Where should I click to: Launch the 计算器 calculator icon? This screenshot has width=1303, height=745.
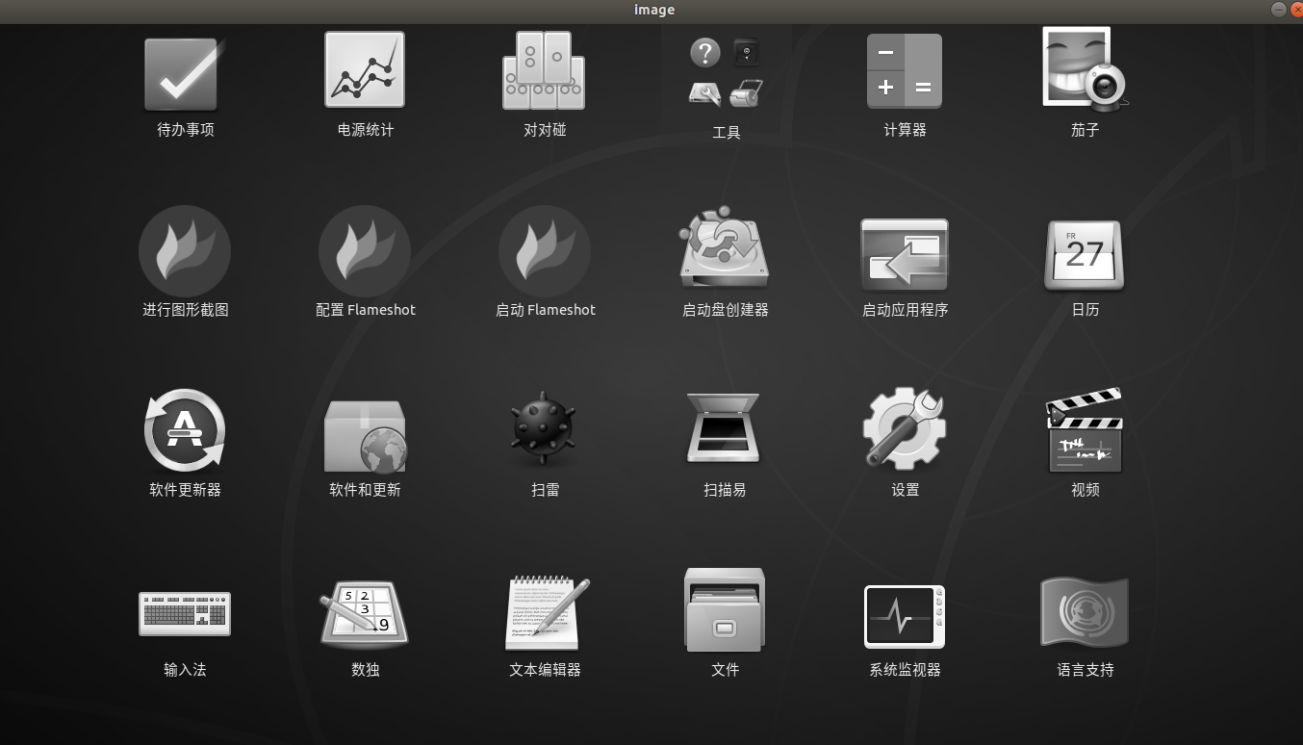tap(905, 71)
